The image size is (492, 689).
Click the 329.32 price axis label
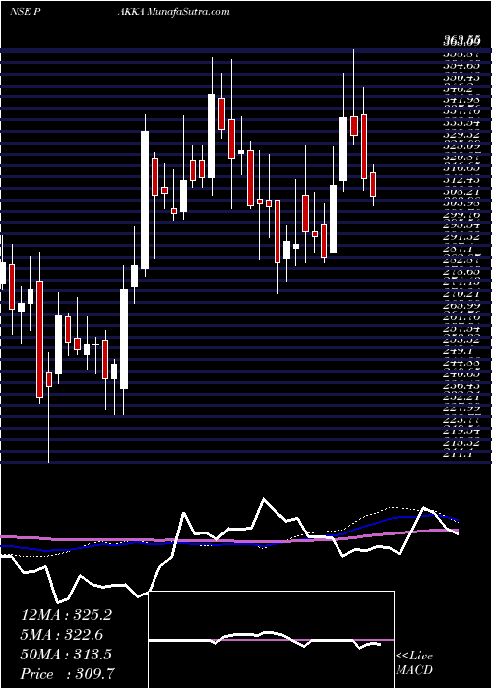[461, 135]
